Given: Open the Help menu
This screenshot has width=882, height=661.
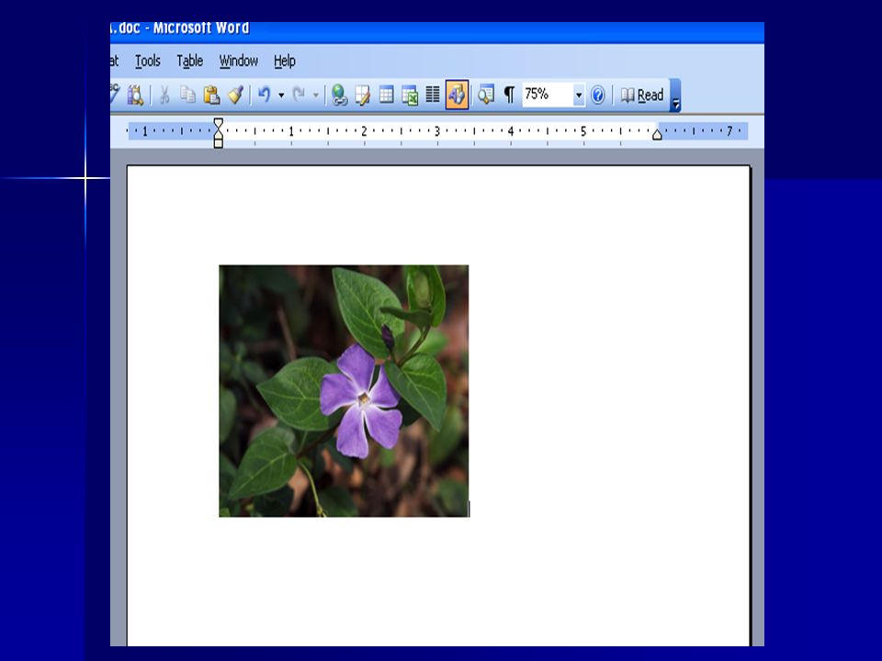Looking at the screenshot, I should 285,61.
